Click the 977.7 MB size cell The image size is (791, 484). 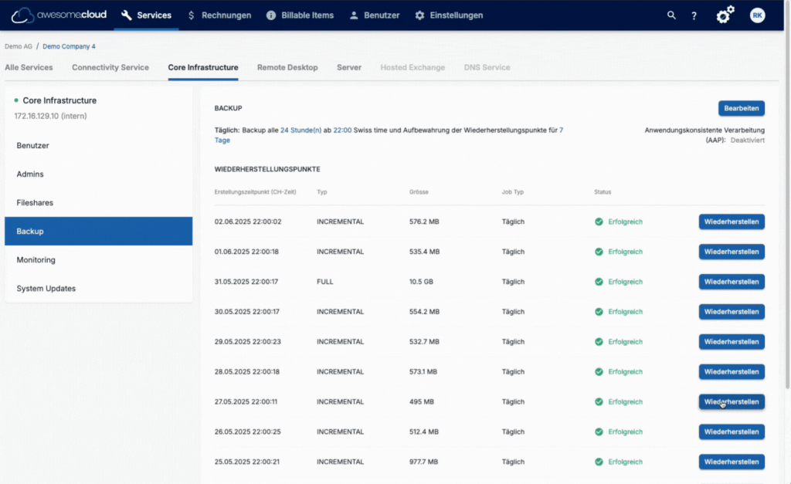[x=424, y=462]
